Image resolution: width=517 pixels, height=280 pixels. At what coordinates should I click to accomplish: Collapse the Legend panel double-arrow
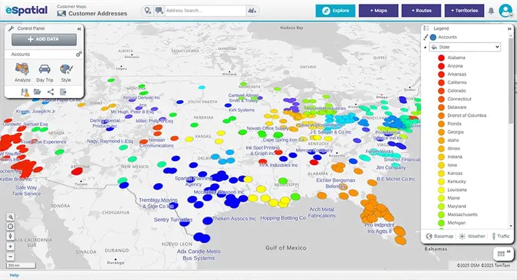pos(509,28)
